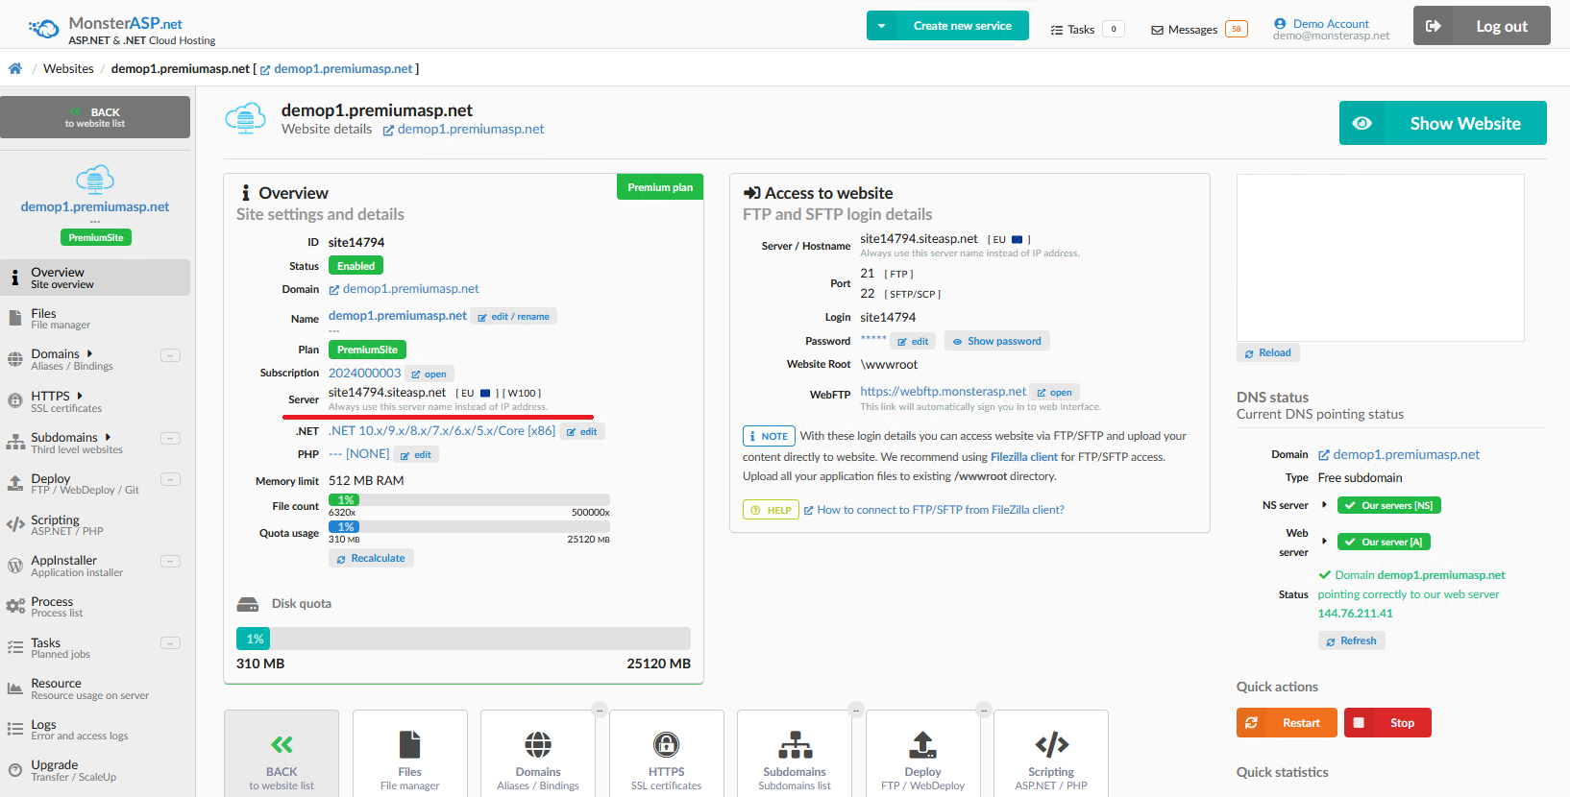Open Messages envelope in header
Viewport: 1570px width, 797px height.
coord(1158,30)
